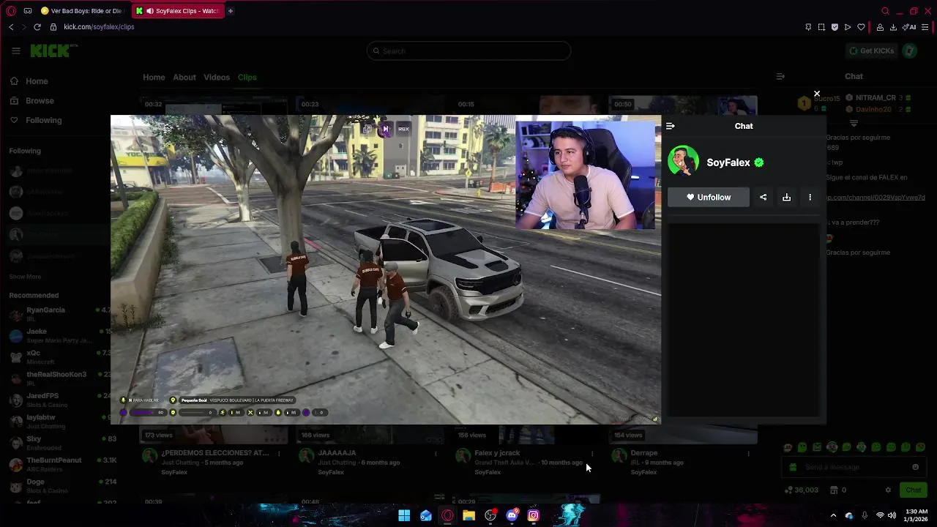Switch to the Ver Bad Boys browser tab
Screen dimensions: 937x527
[x=81, y=11]
